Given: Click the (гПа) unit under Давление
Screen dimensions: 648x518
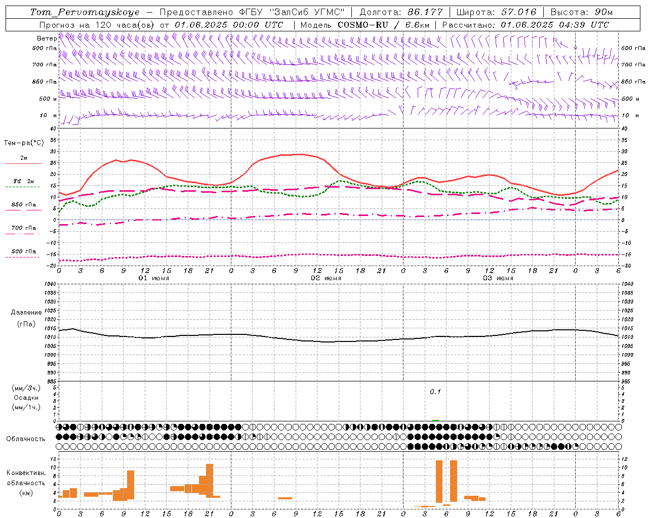Looking at the screenshot, I should pos(26,324).
